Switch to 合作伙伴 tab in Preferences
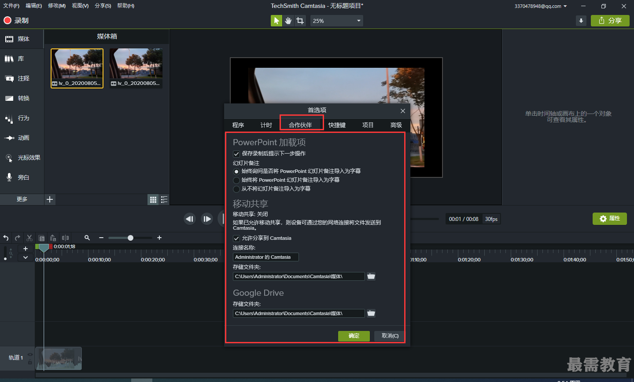This screenshot has height=382, width=634. click(x=301, y=125)
